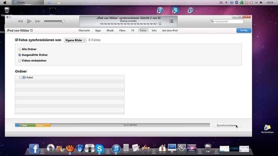Open the Eigene Bilder source dropdown

75,40
